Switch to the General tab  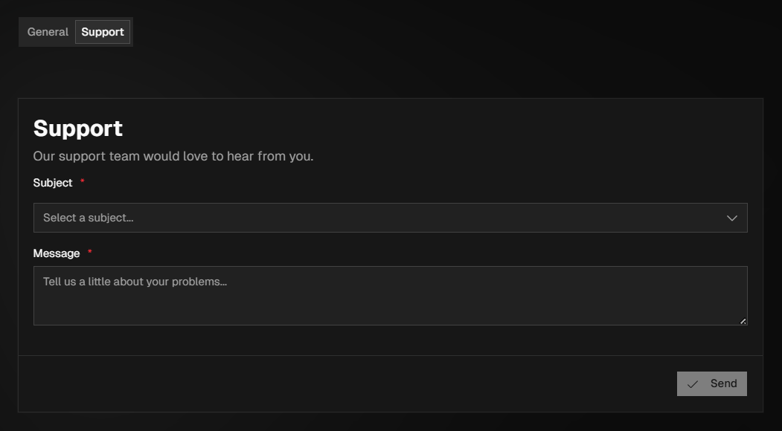(x=48, y=32)
